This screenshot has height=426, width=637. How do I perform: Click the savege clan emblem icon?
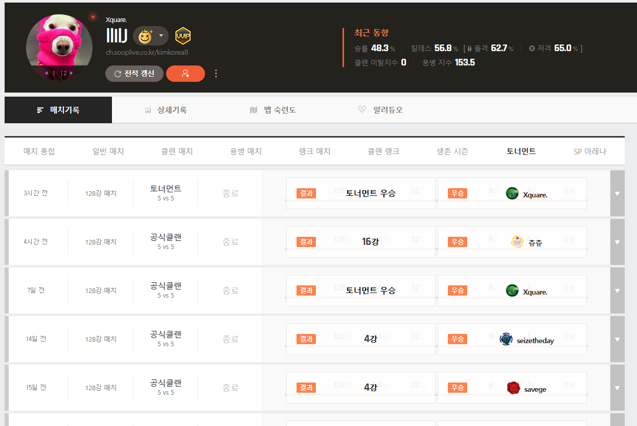point(513,388)
